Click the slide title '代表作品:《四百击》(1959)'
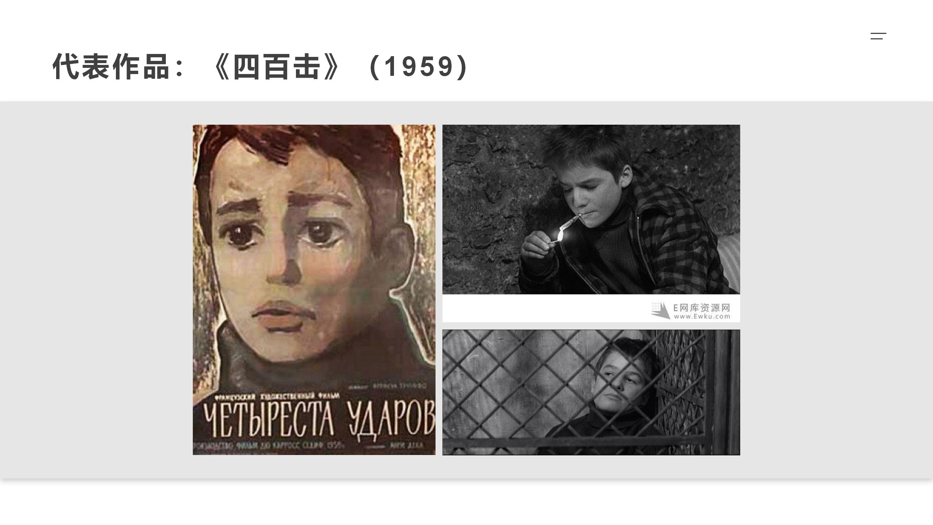Image resolution: width=933 pixels, height=525 pixels. 261,66
